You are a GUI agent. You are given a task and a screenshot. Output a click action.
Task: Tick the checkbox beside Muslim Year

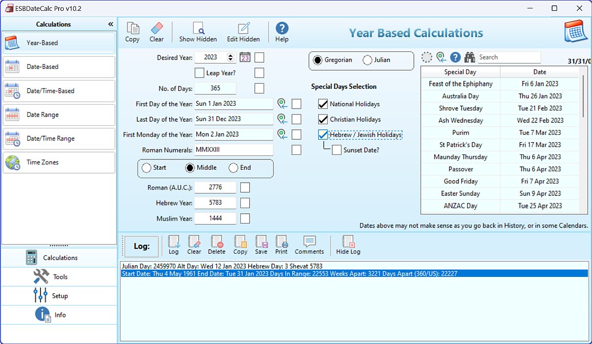(x=245, y=218)
